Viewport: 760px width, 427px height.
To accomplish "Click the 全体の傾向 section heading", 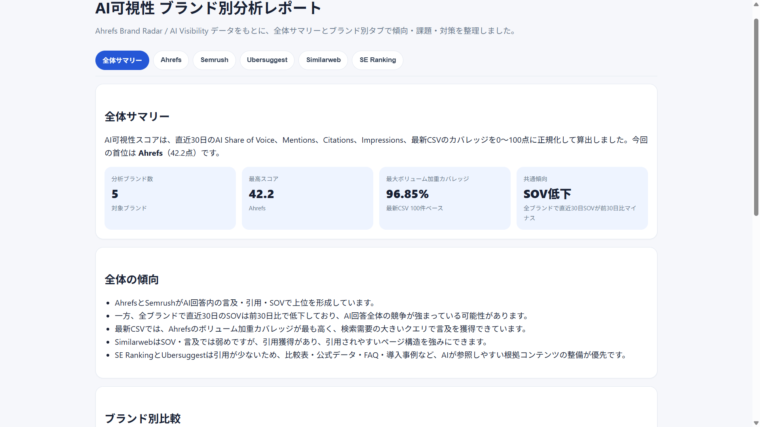I will [131, 280].
